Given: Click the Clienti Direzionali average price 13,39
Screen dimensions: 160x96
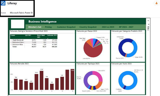Looking at the screenshot, I should pyautogui.click(x=44, y=40).
